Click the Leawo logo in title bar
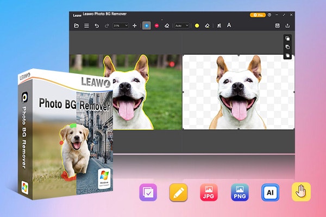Image resolution: width=326 pixels, height=217 pixels. coord(77,15)
